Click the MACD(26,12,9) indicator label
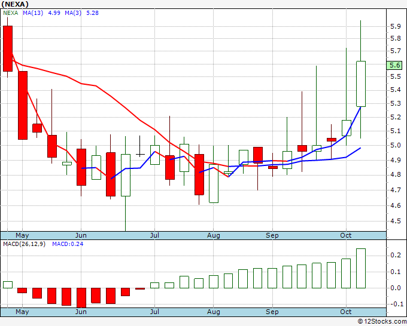The height and width of the screenshot is (326, 407). [x=24, y=244]
